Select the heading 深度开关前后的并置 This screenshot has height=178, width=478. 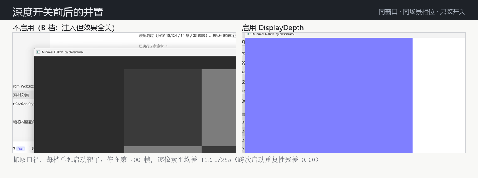[x=58, y=12]
